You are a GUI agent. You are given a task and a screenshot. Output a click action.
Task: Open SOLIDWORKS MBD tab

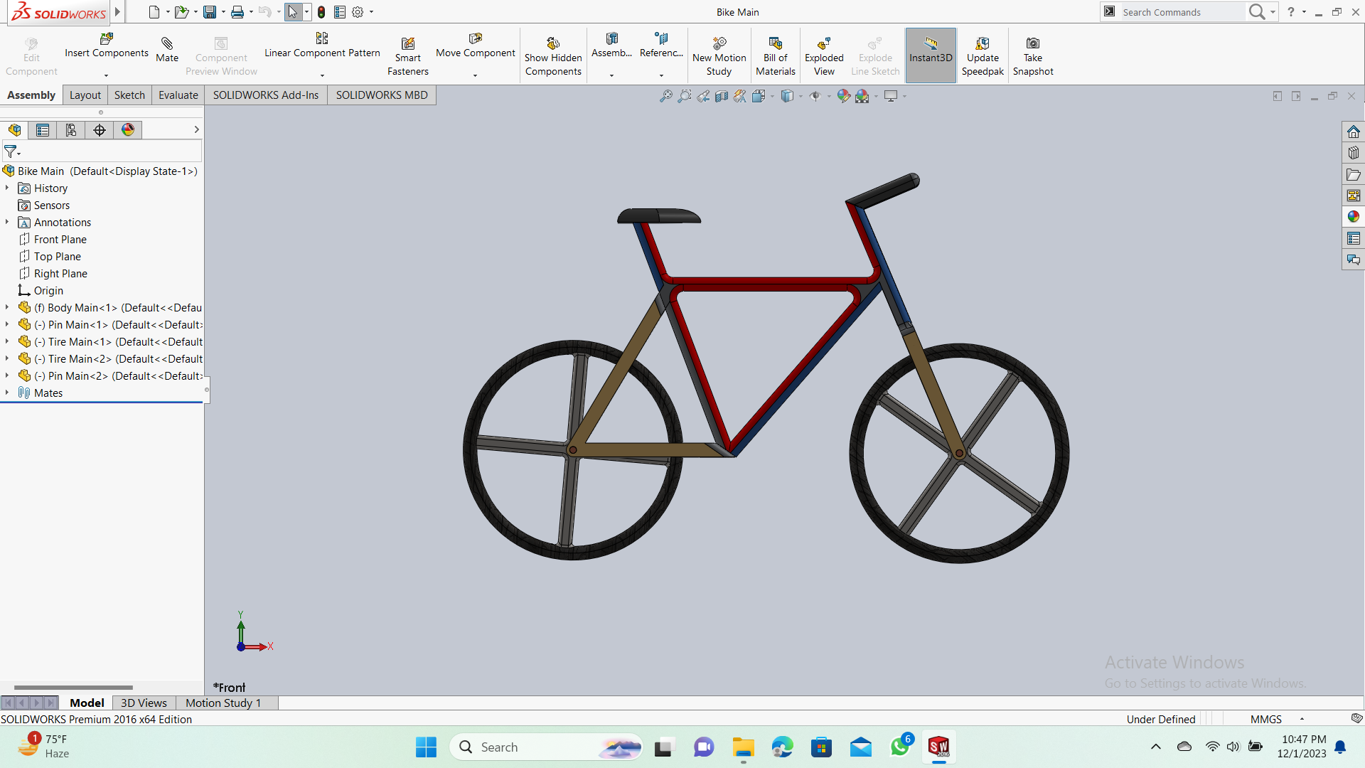click(x=382, y=95)
